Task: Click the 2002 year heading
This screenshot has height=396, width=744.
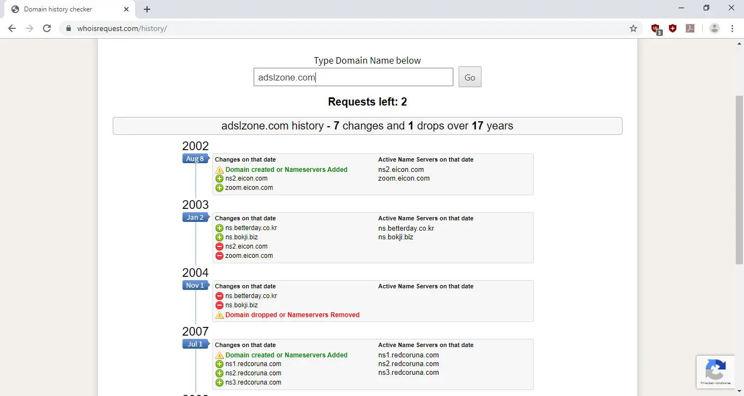Action: (196, 146)
